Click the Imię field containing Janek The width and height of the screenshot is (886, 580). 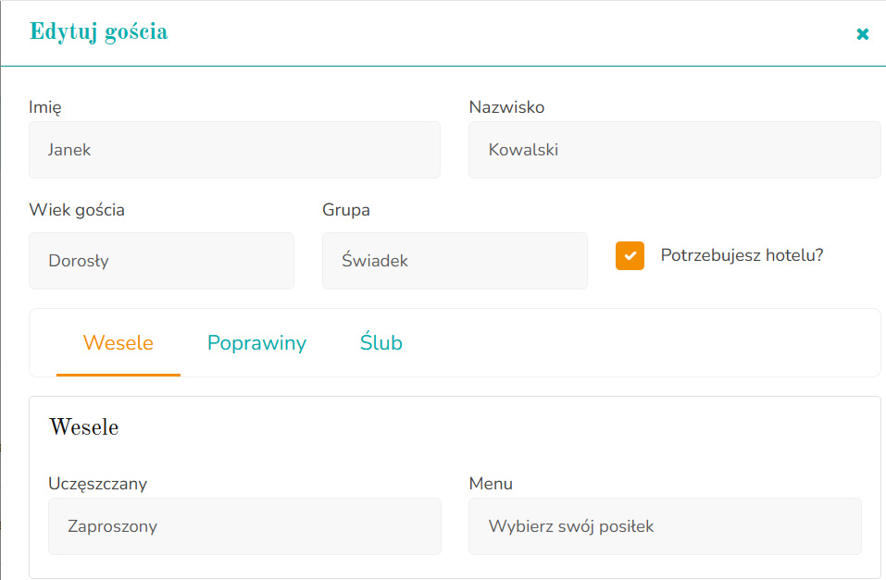tap(233, 149)
